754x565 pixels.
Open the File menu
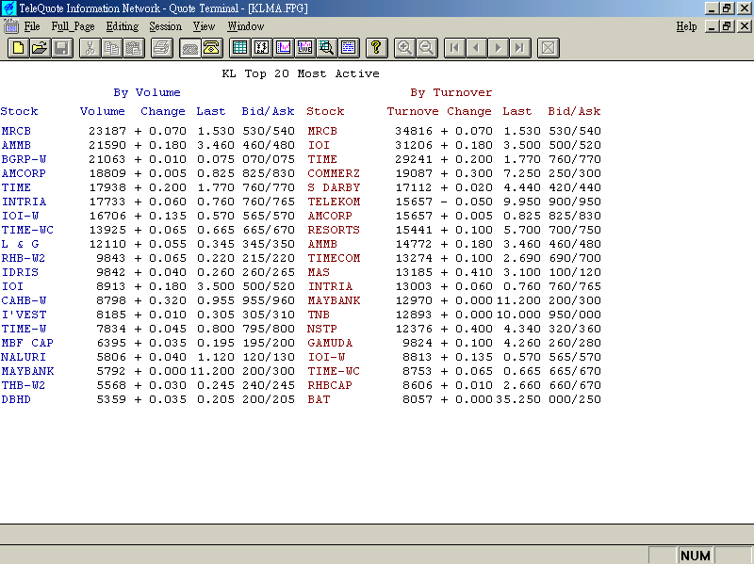click(x=32, y=26)
